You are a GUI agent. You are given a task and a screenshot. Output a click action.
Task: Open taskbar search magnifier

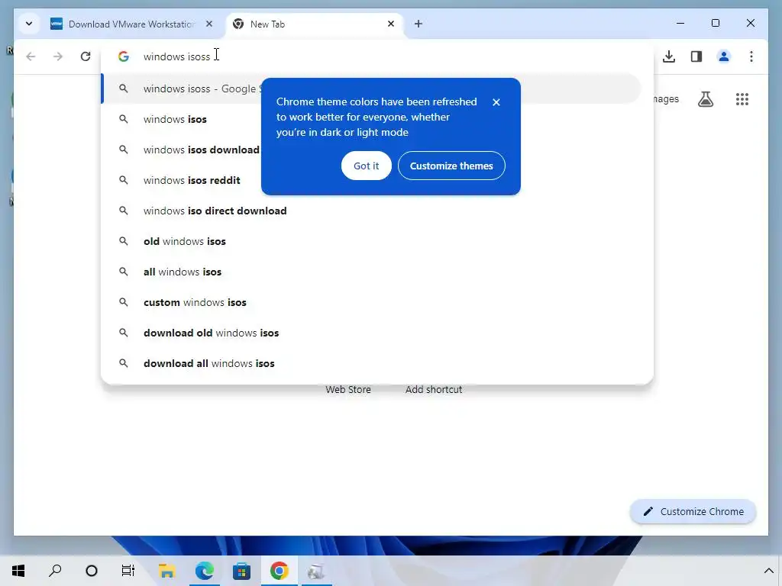(x=55, y=571)
